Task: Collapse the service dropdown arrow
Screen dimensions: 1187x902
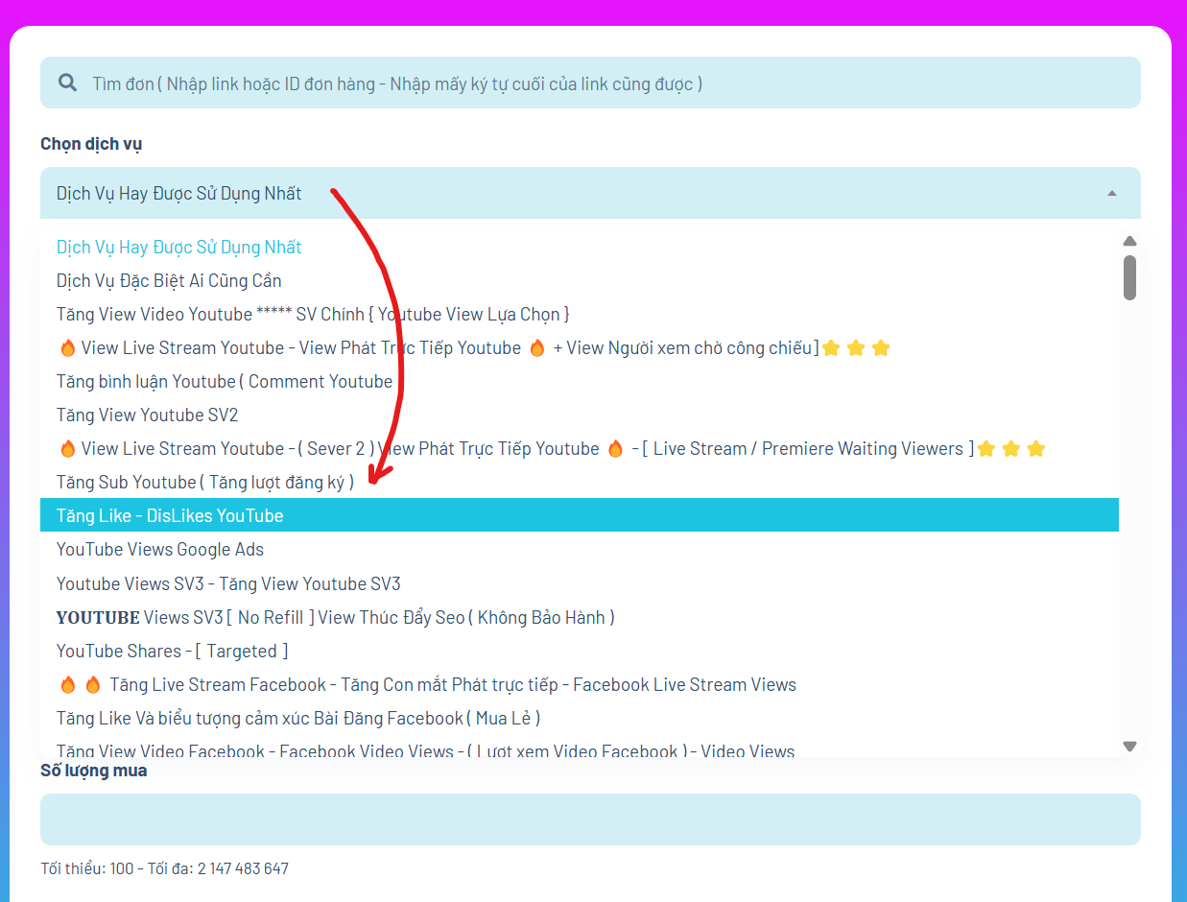Action: [x=1111, y=193]
